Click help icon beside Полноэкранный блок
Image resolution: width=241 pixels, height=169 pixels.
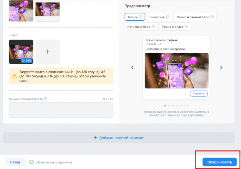click(x=212, y=17)
